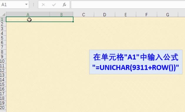Select column G header
This screenshot has width=185, height=112.
(x=168, y=15)
